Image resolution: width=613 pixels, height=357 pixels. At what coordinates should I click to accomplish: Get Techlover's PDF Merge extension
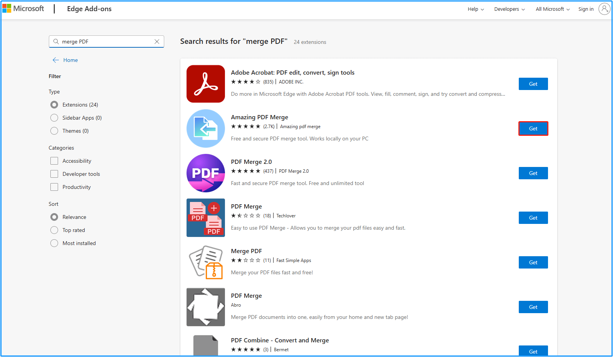point(533,218)
